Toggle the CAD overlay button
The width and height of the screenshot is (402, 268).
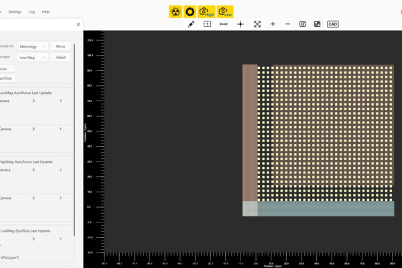333,24
